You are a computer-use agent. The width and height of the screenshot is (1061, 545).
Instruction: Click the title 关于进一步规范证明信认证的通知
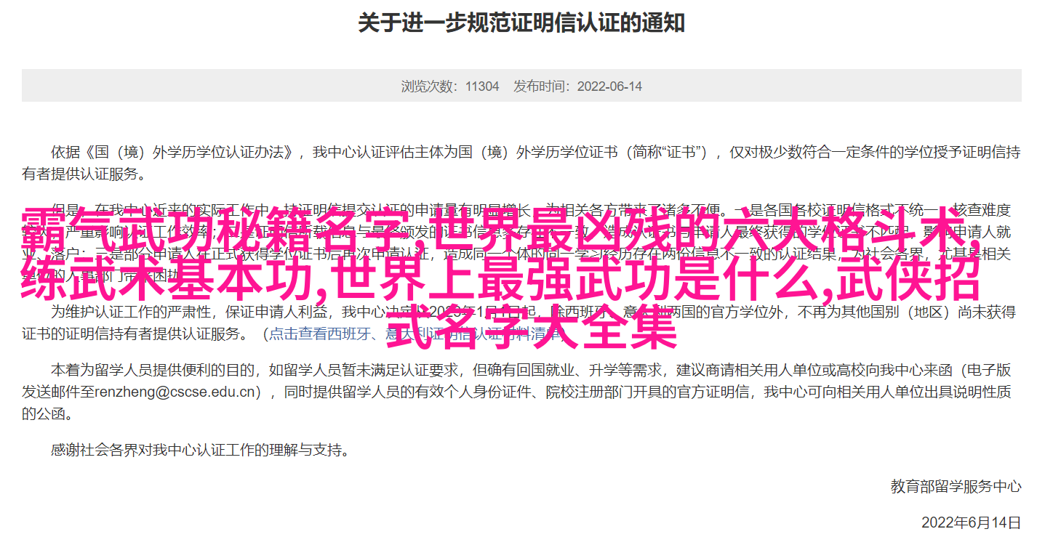tap(521, 23)
